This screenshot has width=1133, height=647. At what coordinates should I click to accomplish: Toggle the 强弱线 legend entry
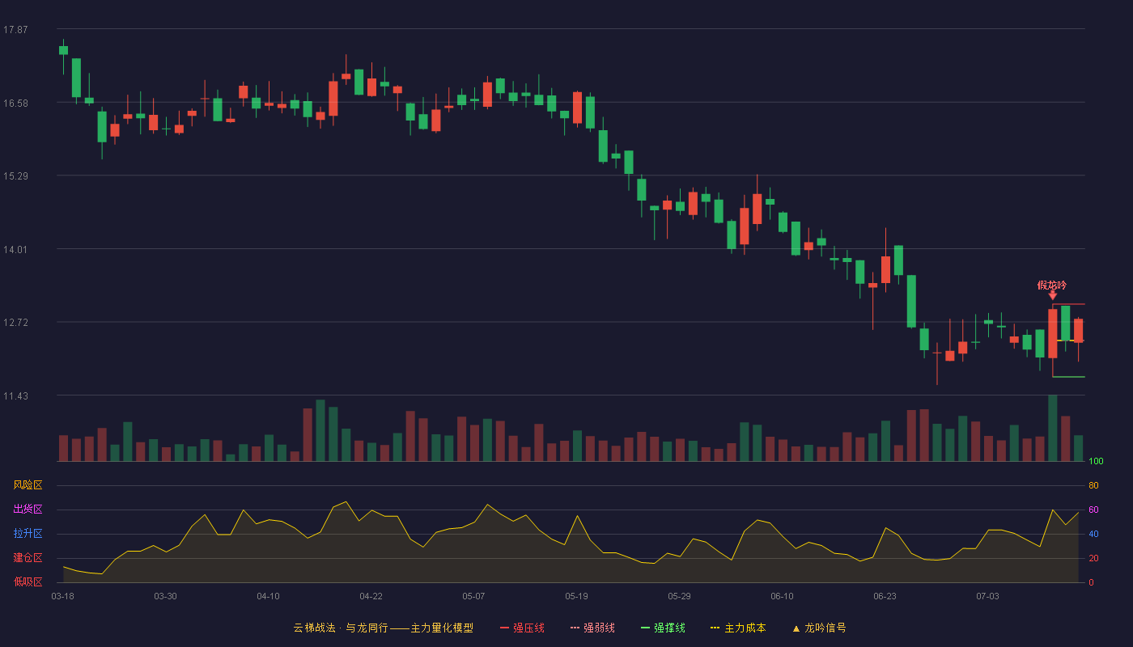(x=592, y=628)
